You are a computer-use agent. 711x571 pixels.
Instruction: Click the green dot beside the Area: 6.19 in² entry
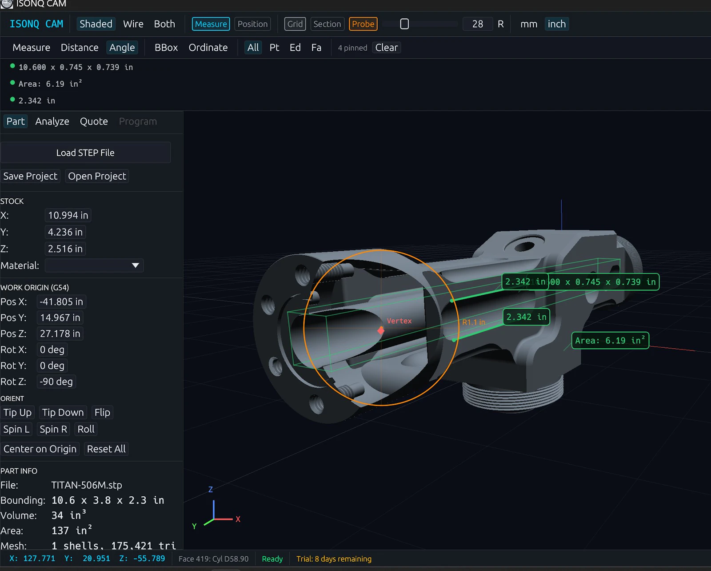point(12,83)
